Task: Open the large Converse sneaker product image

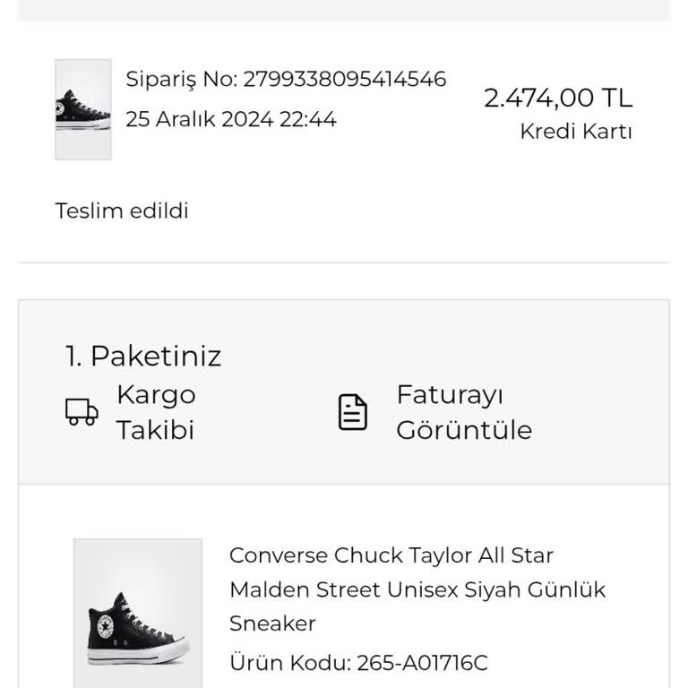Action: [x=138, y=613]
